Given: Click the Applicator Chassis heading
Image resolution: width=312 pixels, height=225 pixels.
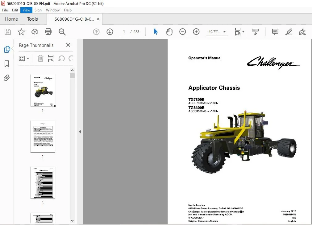Looking at the screenshot, I should (x=214, y=88).
